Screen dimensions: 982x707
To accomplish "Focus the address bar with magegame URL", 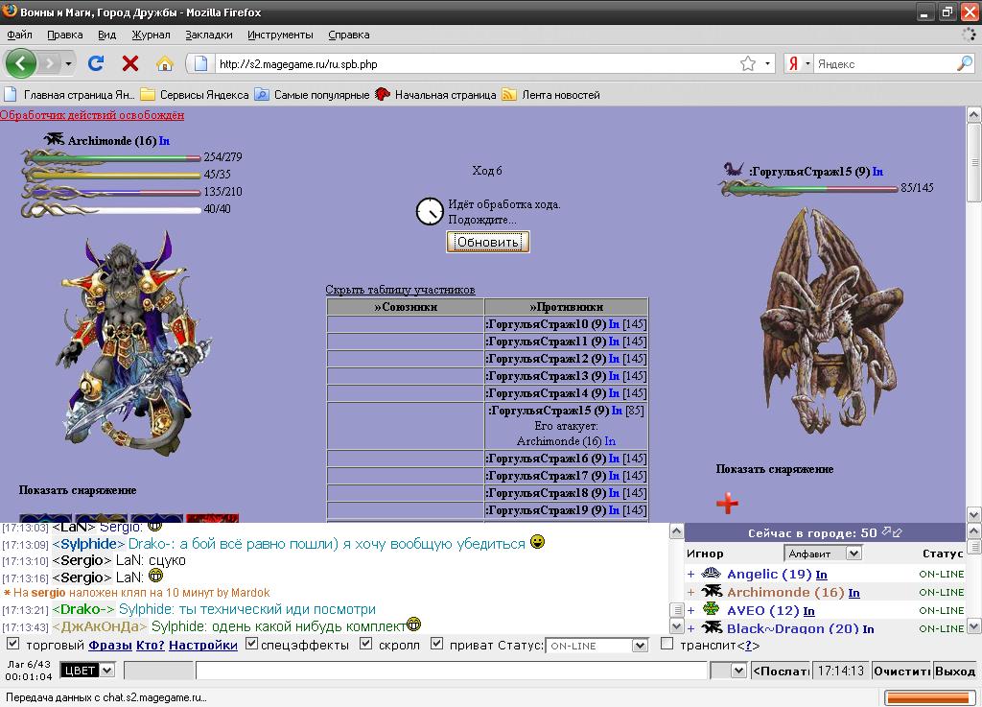I will [475, 64].
